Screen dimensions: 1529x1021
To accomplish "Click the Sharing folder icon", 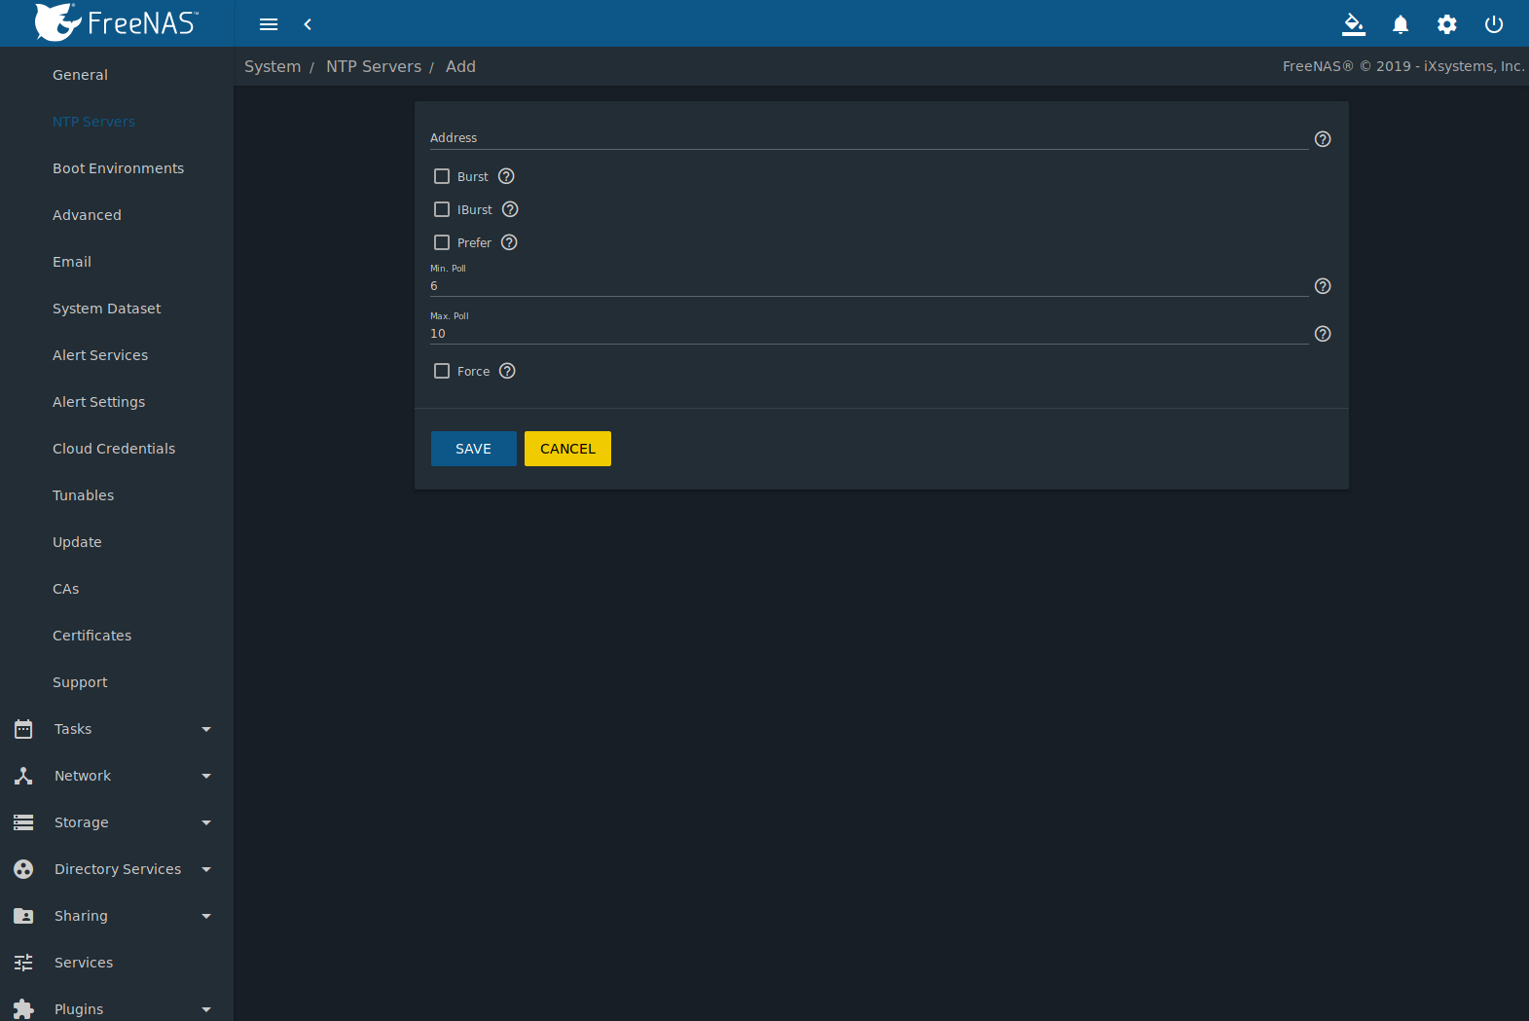I will (x=23, y=916).
